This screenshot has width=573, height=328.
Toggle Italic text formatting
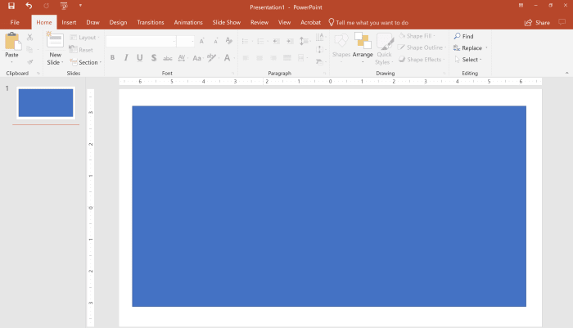pos(126,58)
